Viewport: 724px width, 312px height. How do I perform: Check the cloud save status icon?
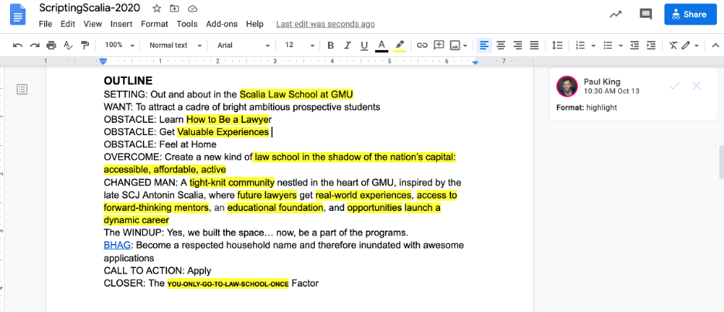tap(193, 8)
